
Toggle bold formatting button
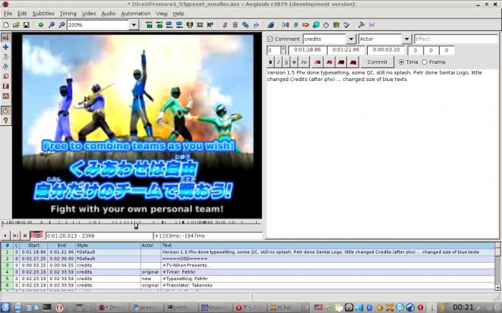[270, 62]
